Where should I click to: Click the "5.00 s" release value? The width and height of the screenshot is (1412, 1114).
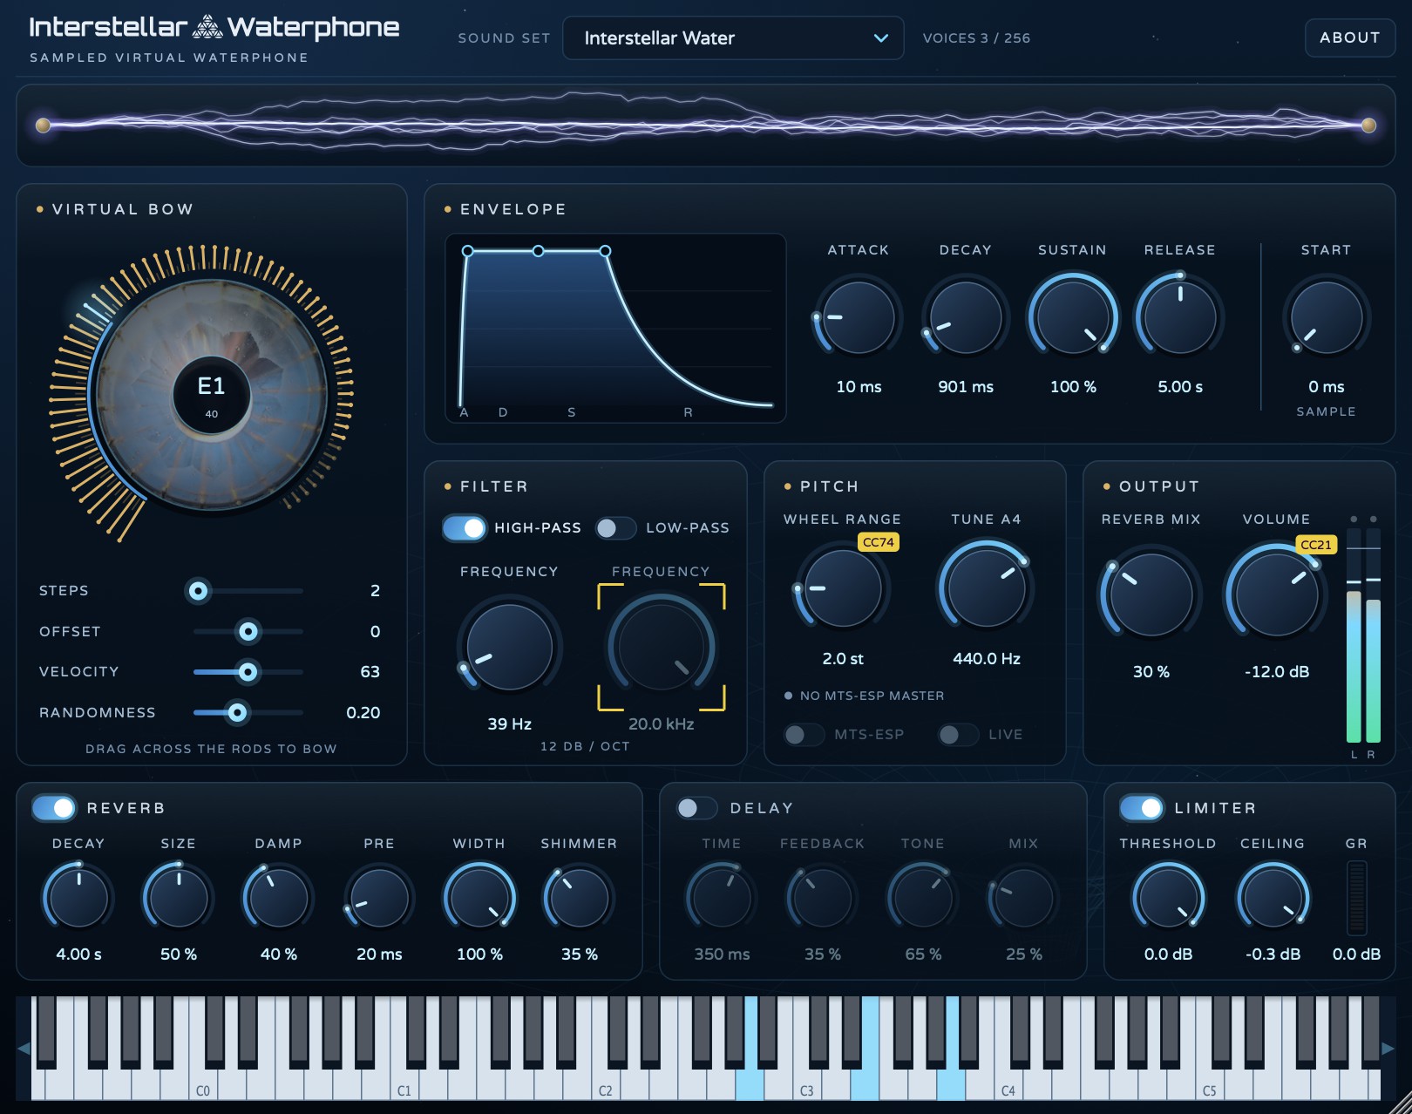(1180, 387)
